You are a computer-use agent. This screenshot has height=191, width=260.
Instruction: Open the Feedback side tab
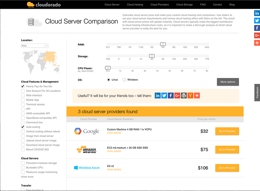click(x=257, y=92)
